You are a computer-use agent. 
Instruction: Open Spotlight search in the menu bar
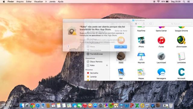184,2
